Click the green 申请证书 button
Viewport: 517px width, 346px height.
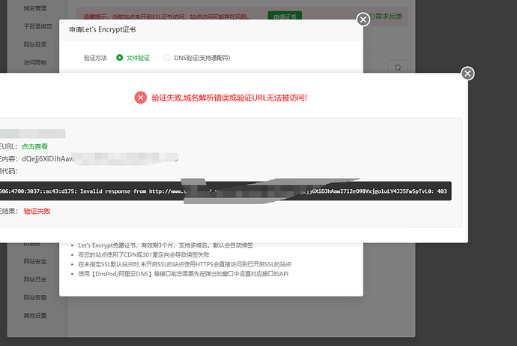(x=285, y=16)
